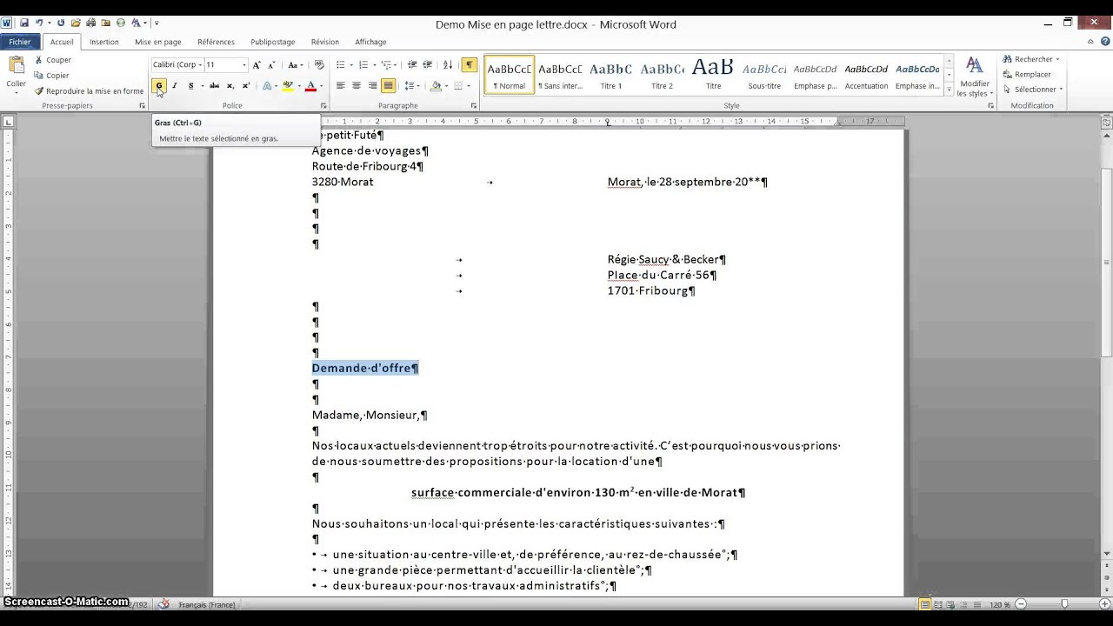This screenshot has width=1113, height=626.
Task: Open the Police dialog launcher
Action: (323, 106)
